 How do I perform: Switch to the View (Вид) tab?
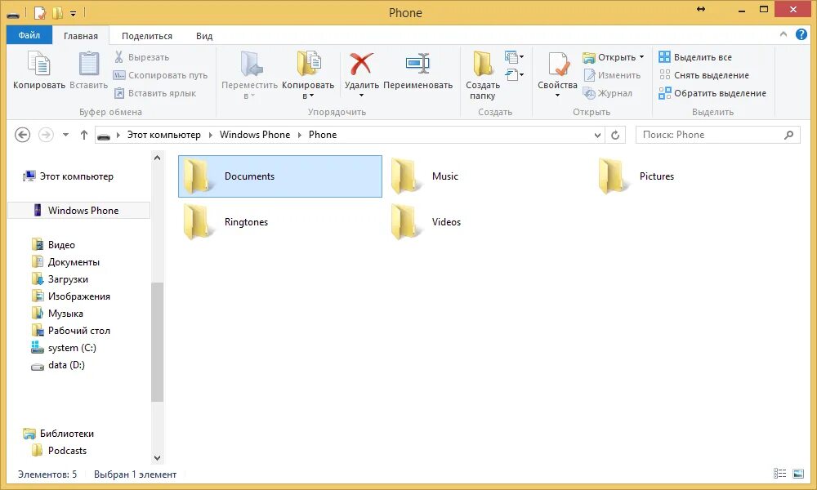click(x=204, y=36)
